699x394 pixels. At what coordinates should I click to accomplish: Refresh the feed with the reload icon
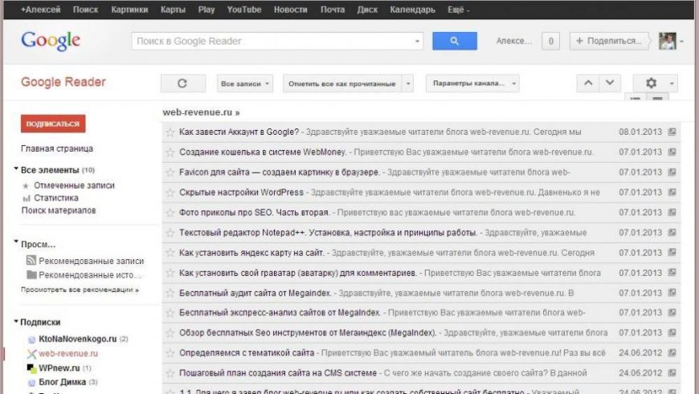click(182, 83)
